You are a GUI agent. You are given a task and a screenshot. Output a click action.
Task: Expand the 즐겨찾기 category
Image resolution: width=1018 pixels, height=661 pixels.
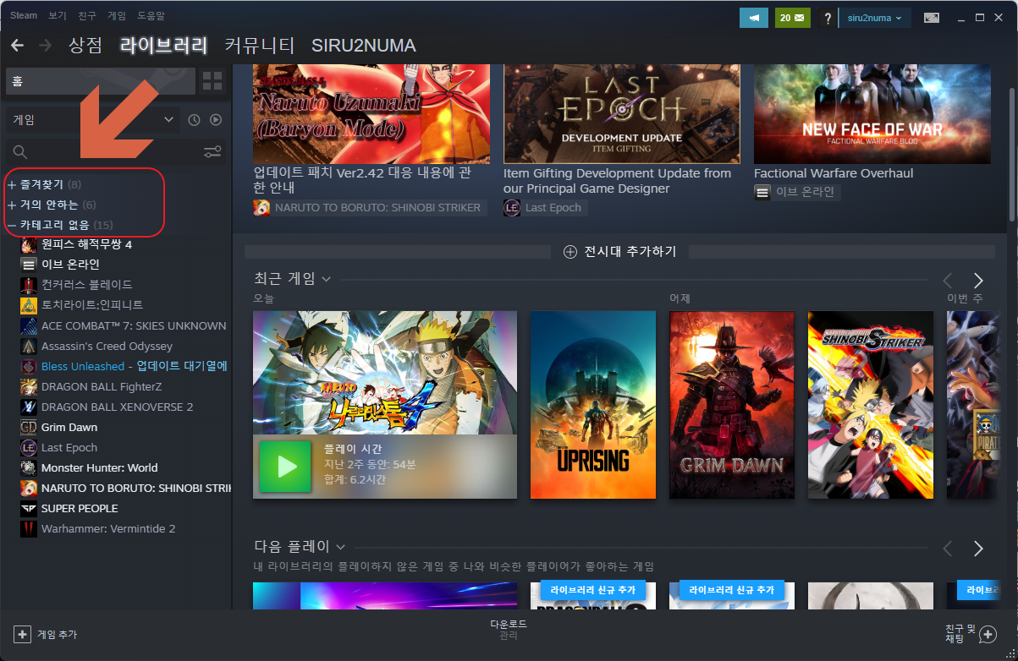point(44,184)
